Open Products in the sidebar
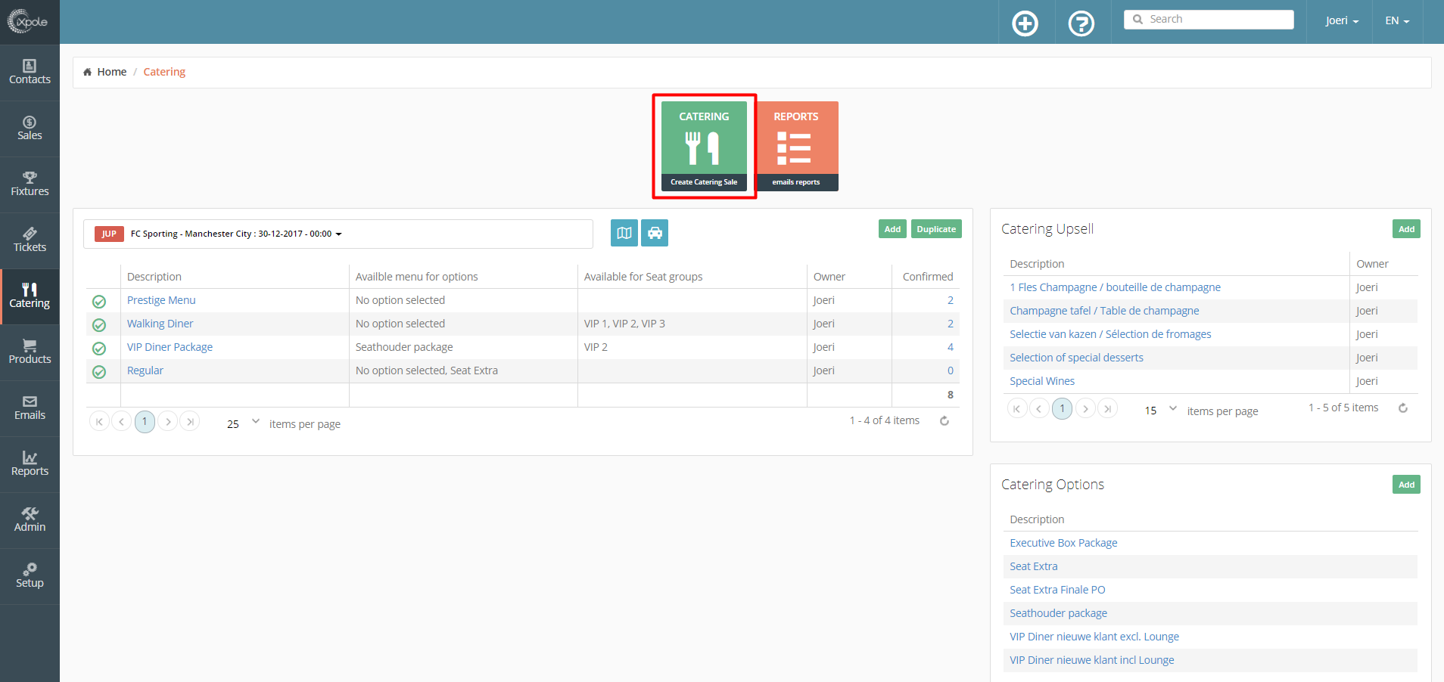 (x=30, y=352)
